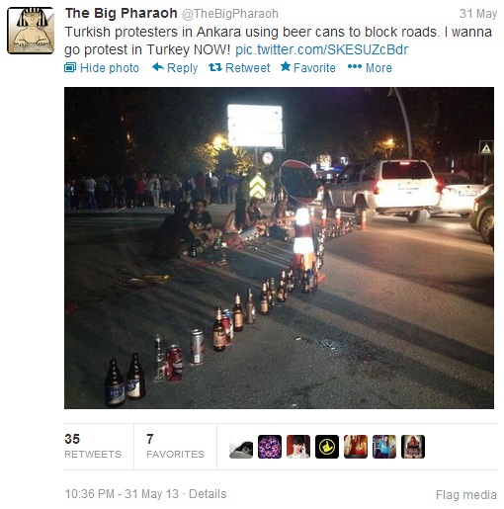Click first retweeter avatar with lying figure
This screenshot has height=509, width=504.
pos(241,447)
